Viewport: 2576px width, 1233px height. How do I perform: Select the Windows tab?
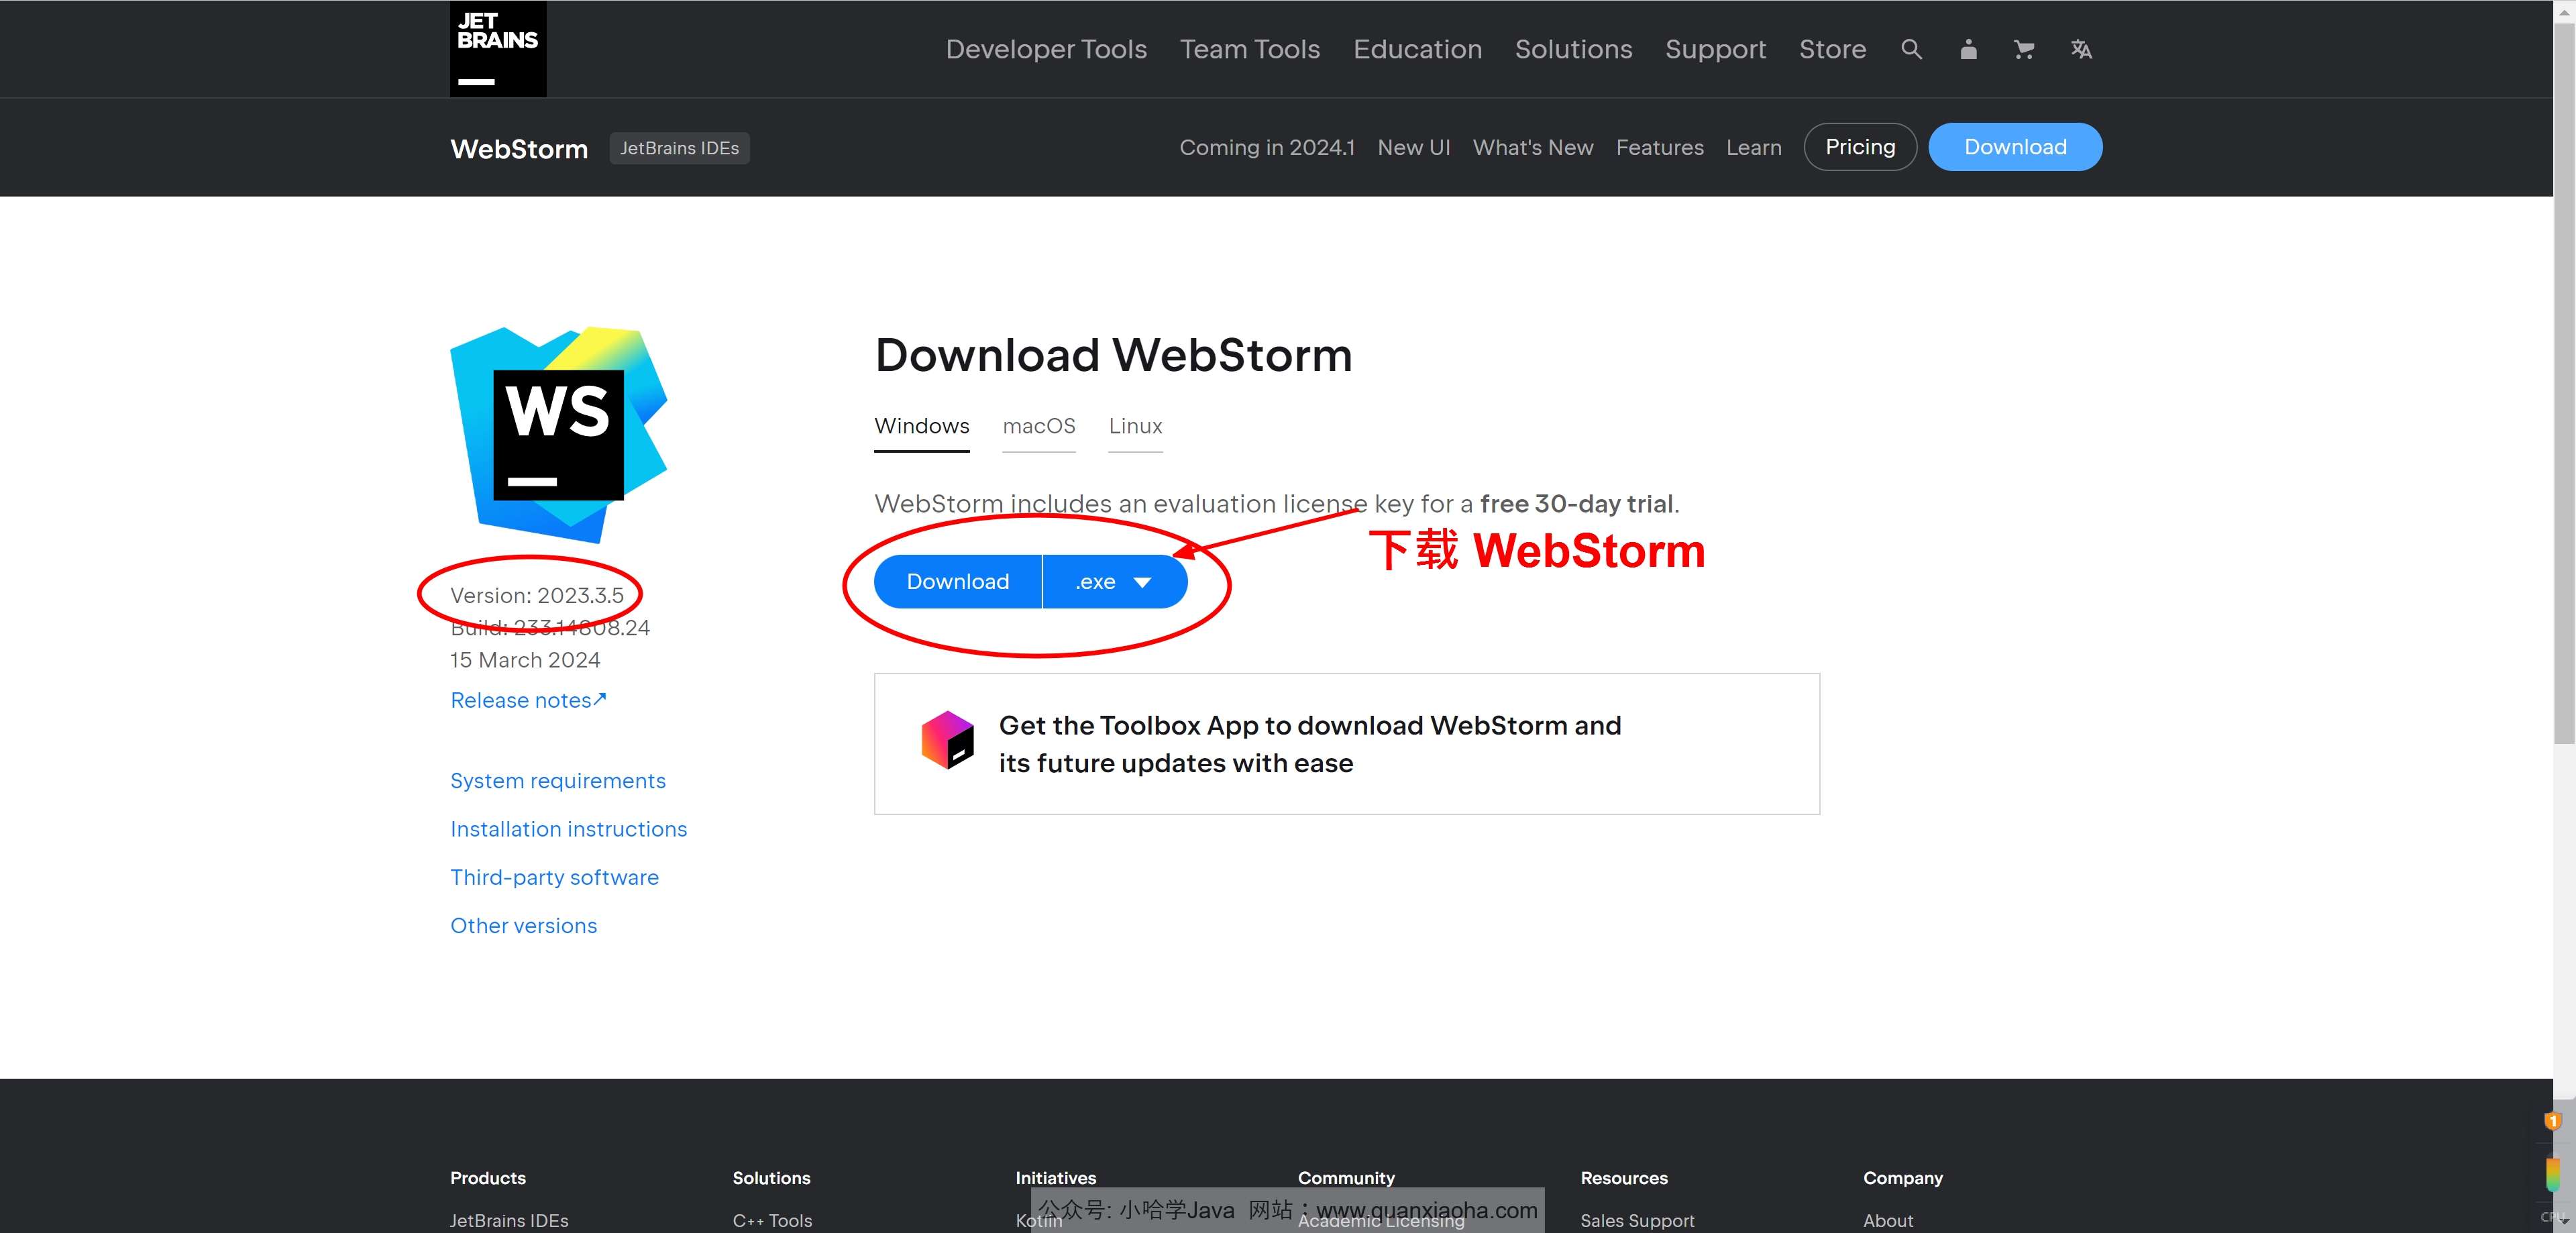[921, 427]
